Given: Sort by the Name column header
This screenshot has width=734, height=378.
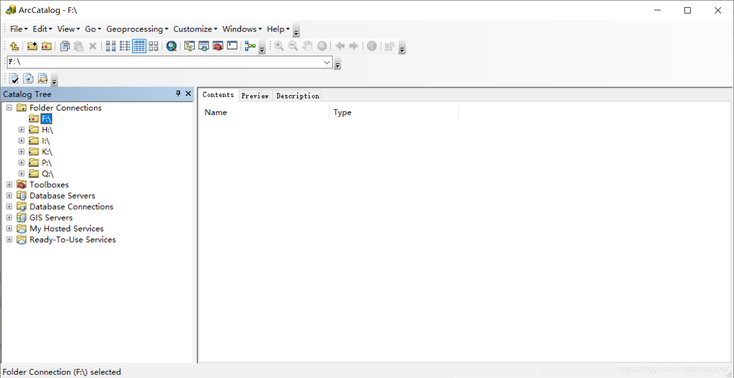Looking at the screenshot, I should point(264,112).
